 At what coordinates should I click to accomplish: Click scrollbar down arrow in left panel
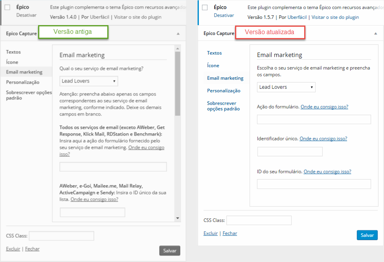pos(178,218)
